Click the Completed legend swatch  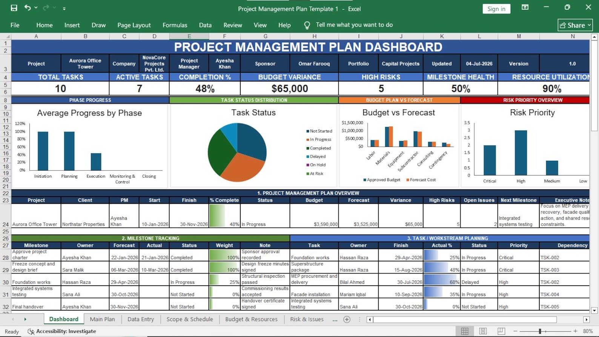pos(308,148)
